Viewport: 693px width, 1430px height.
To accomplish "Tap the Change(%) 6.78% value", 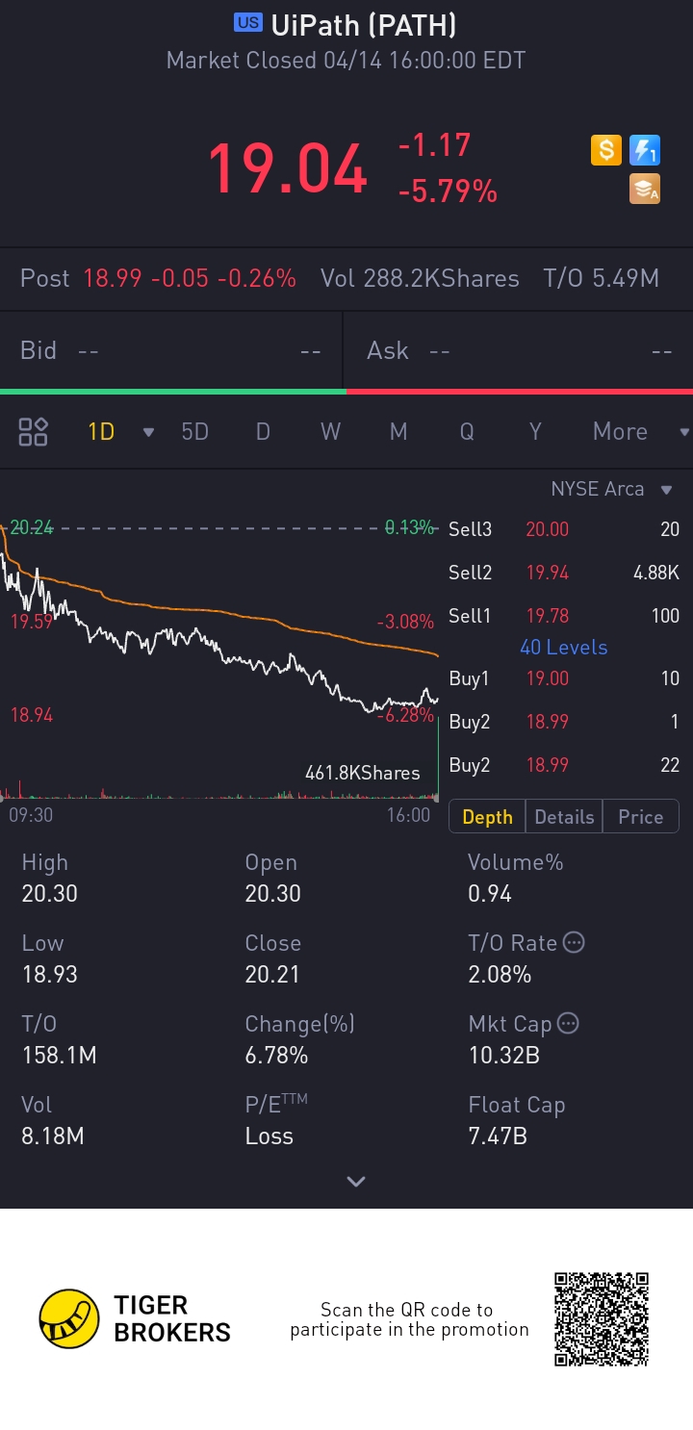I will click(276, 1056).
